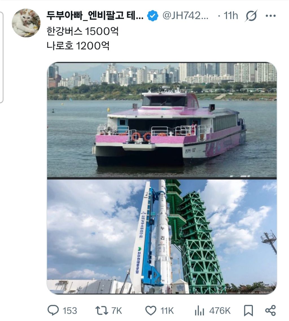
Task: Click the 153 replies count
Action: 70,311
